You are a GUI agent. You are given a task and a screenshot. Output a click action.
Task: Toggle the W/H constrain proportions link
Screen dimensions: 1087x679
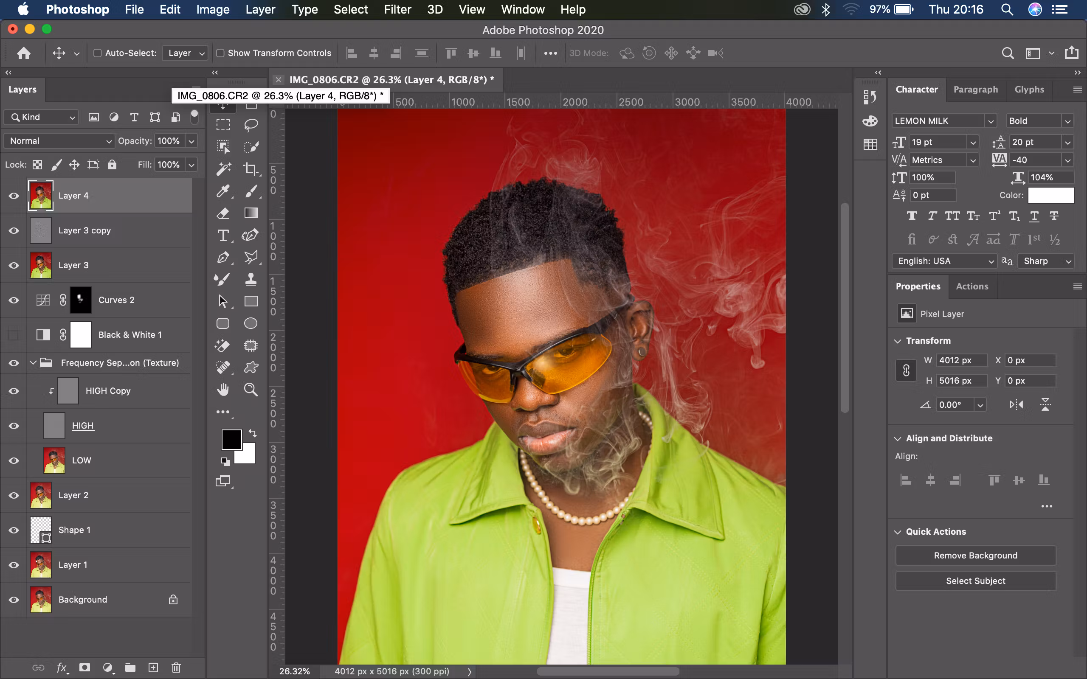coord(906,370)
